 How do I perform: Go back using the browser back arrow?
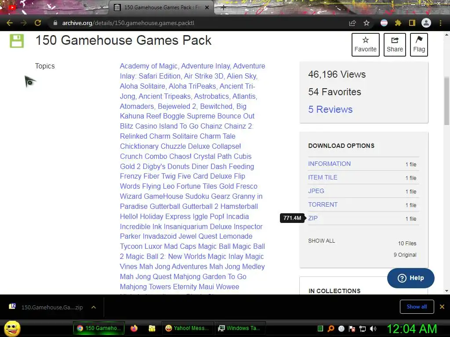(x=10, y=23)
